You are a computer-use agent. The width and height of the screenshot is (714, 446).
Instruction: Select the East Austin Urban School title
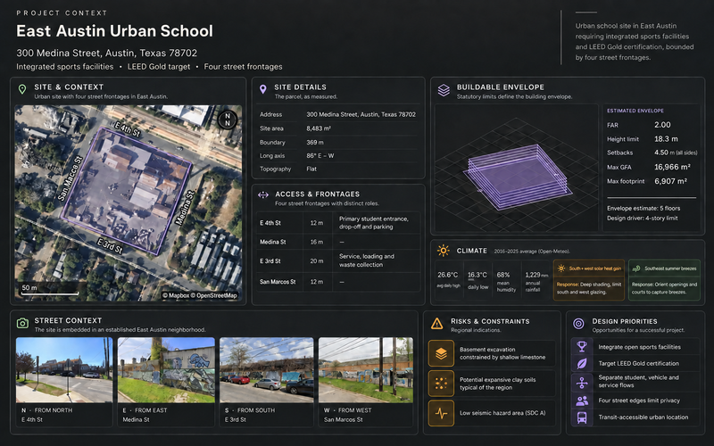click(114, 31)
